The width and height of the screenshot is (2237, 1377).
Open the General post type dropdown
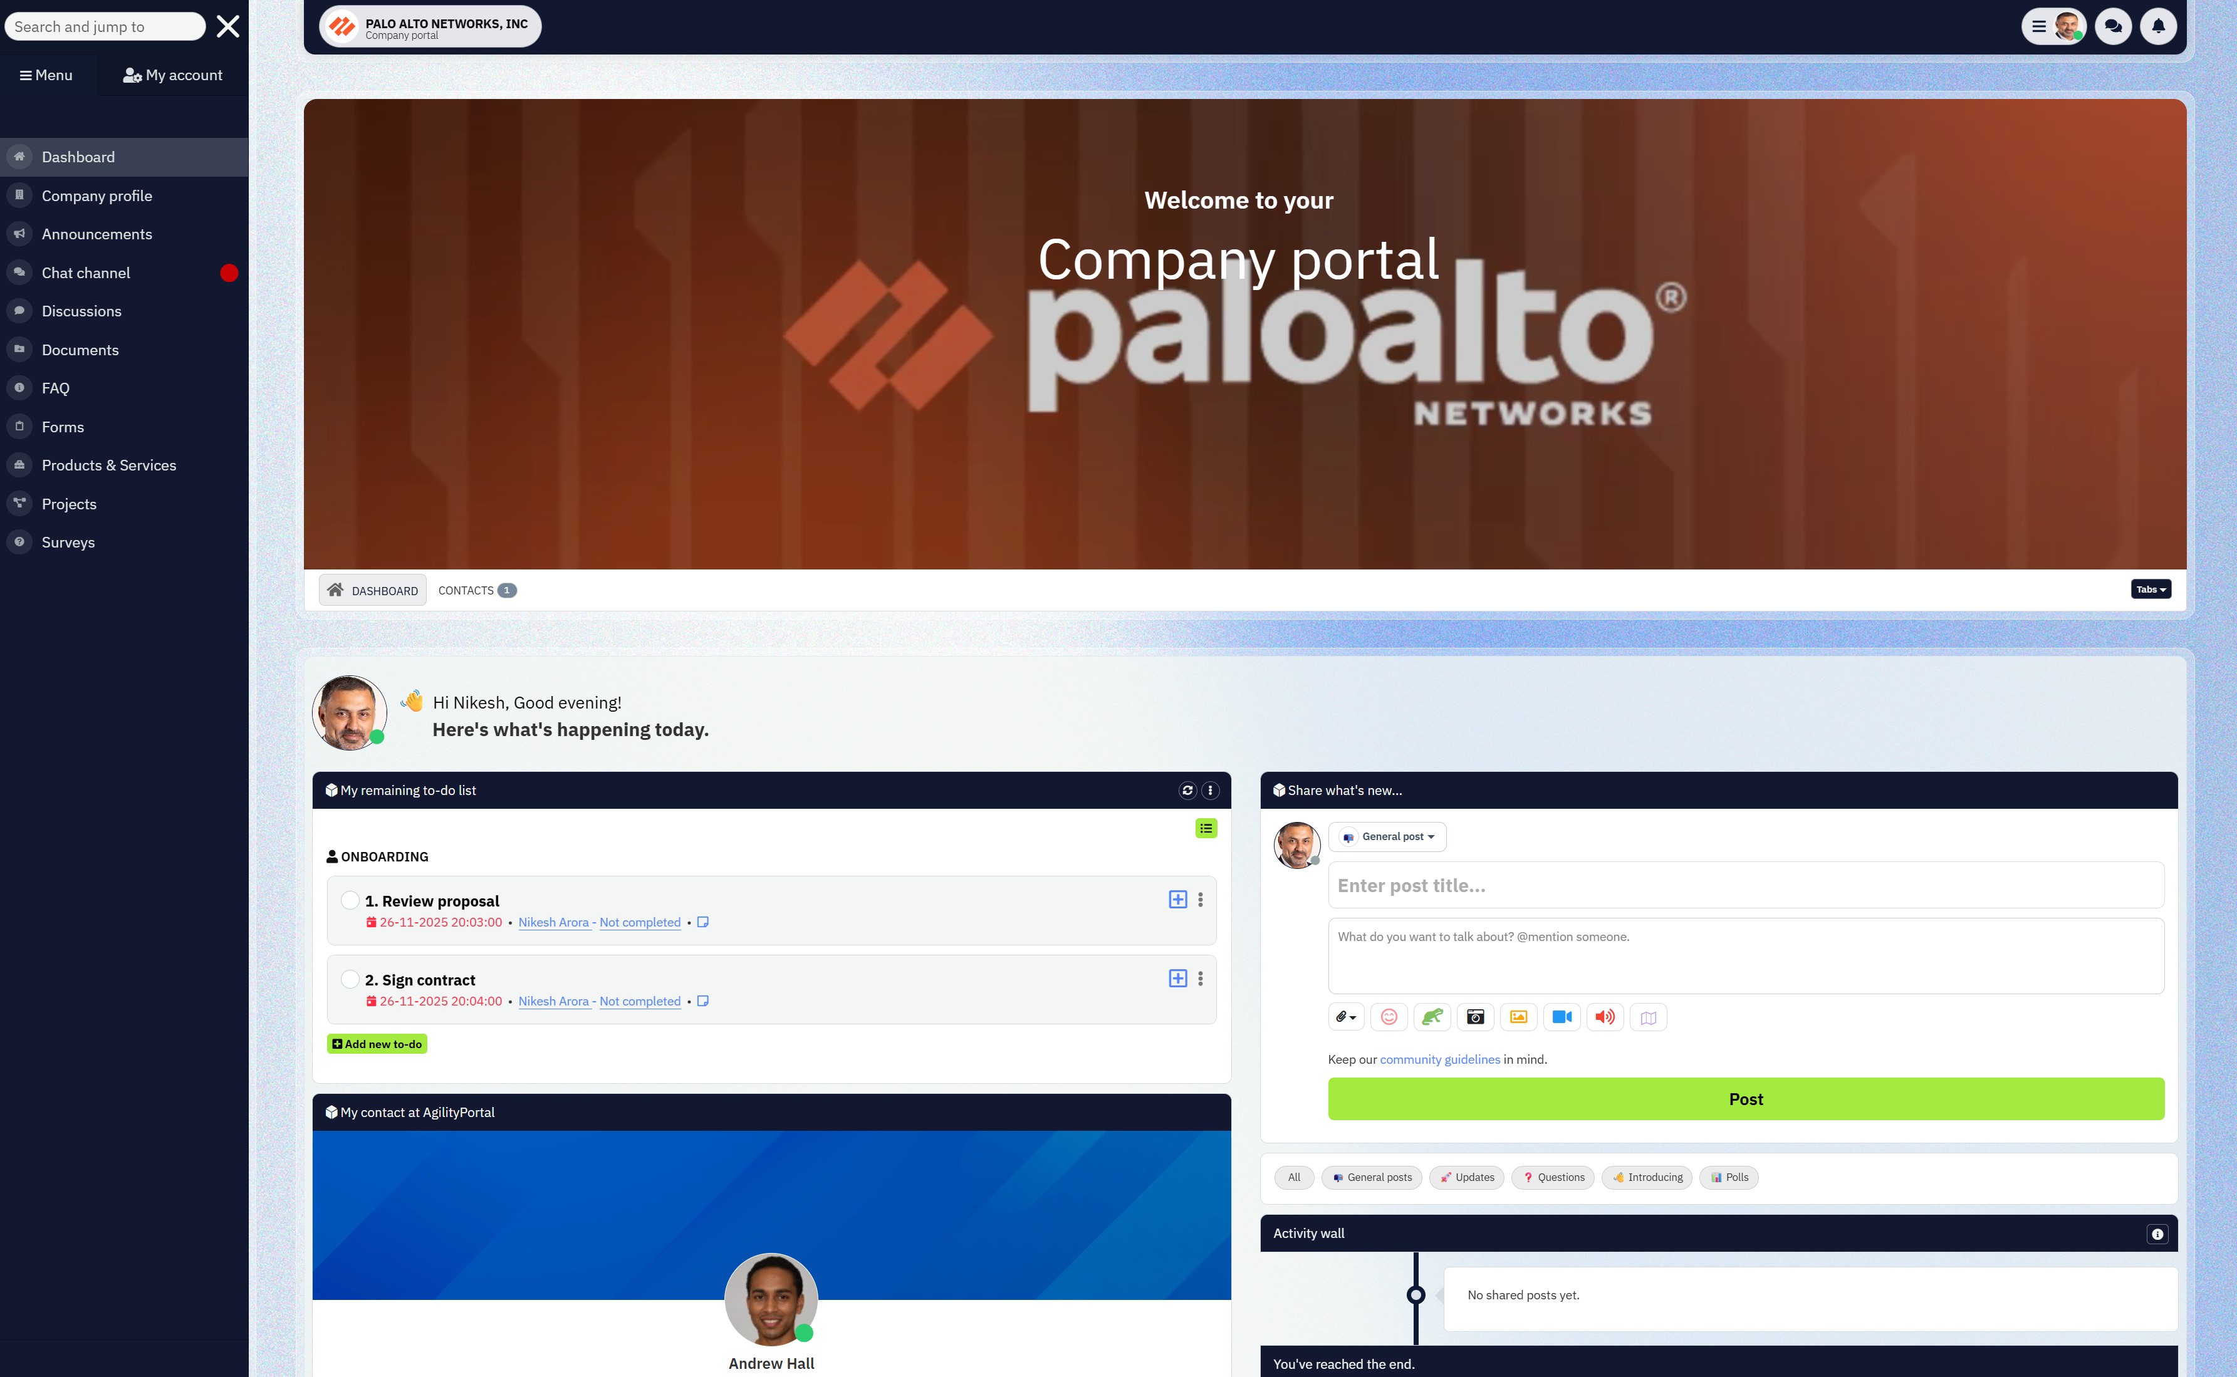(1387, 836)
